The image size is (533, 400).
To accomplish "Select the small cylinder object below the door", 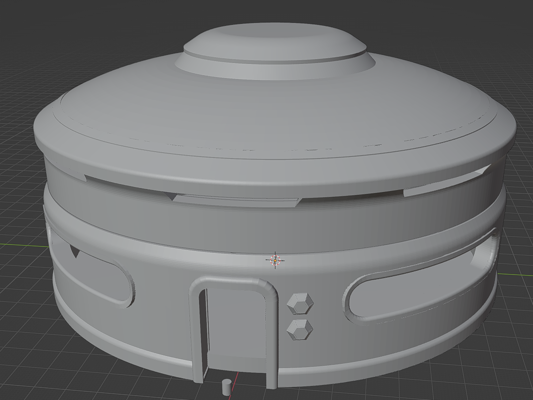I will pyautogui.click(x=226, y=387).
